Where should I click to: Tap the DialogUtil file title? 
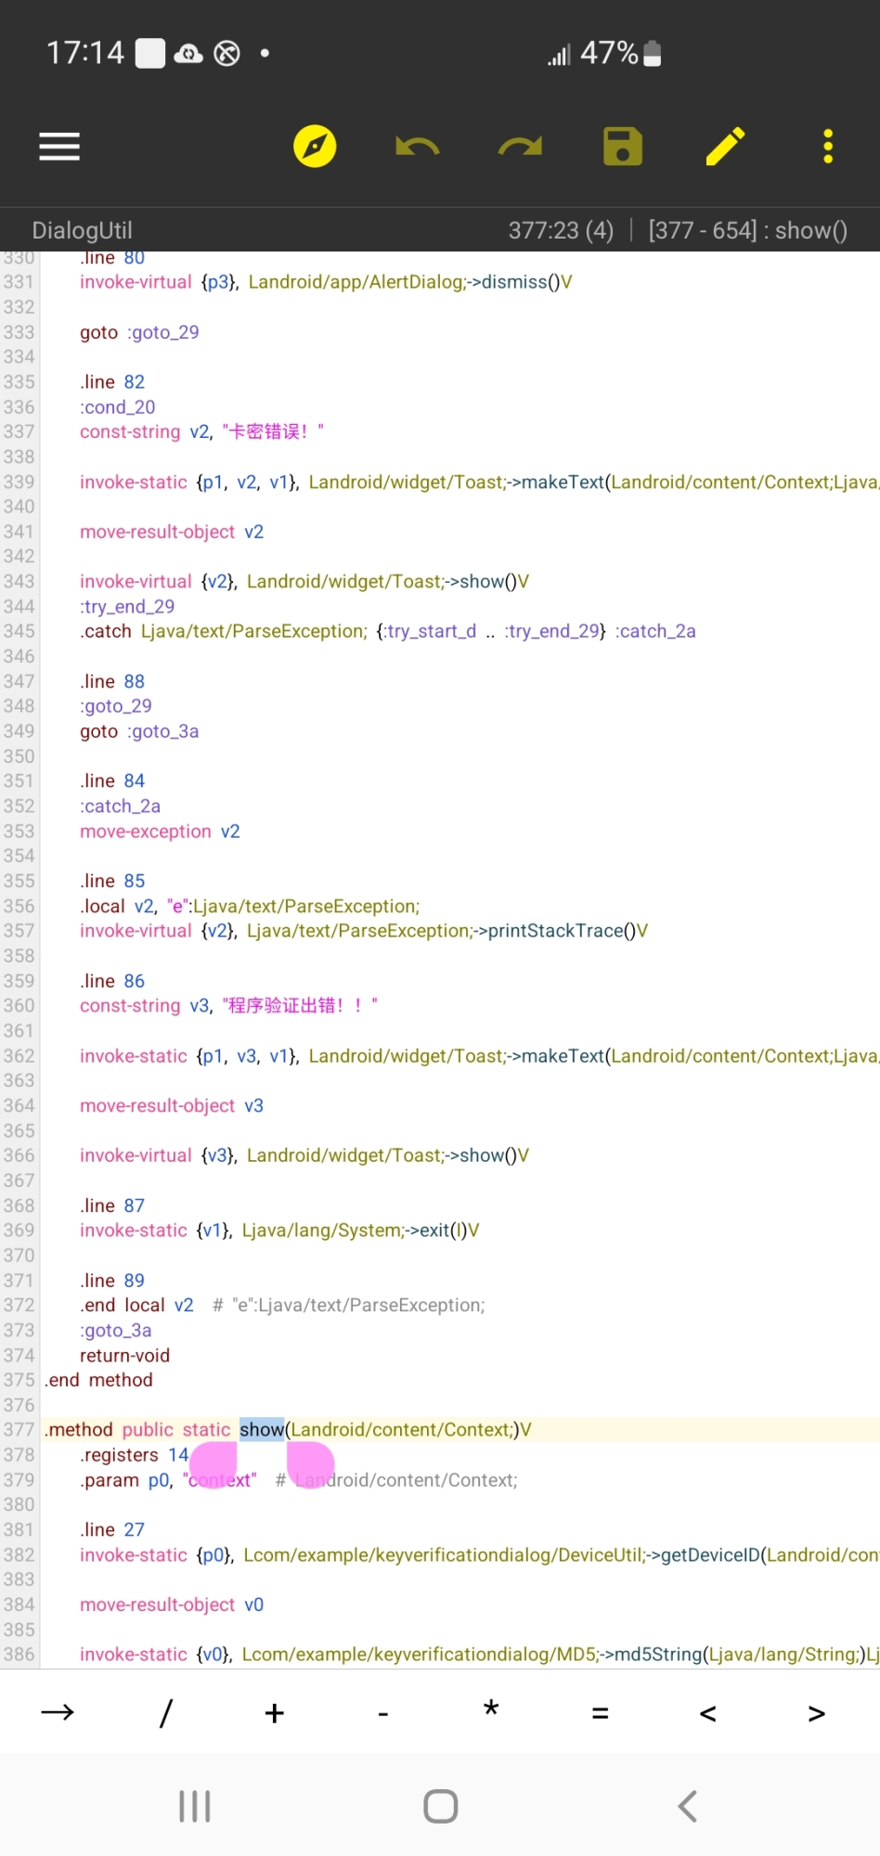click(x=82, y=230)
